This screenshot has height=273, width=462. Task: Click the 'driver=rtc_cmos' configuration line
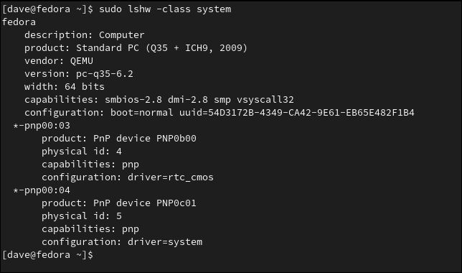(x=128, y=177)
